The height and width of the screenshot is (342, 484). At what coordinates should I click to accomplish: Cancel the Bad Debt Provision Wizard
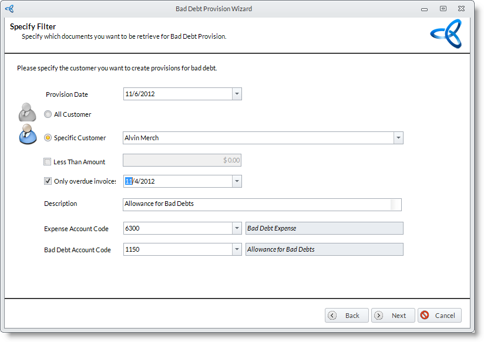439,315
